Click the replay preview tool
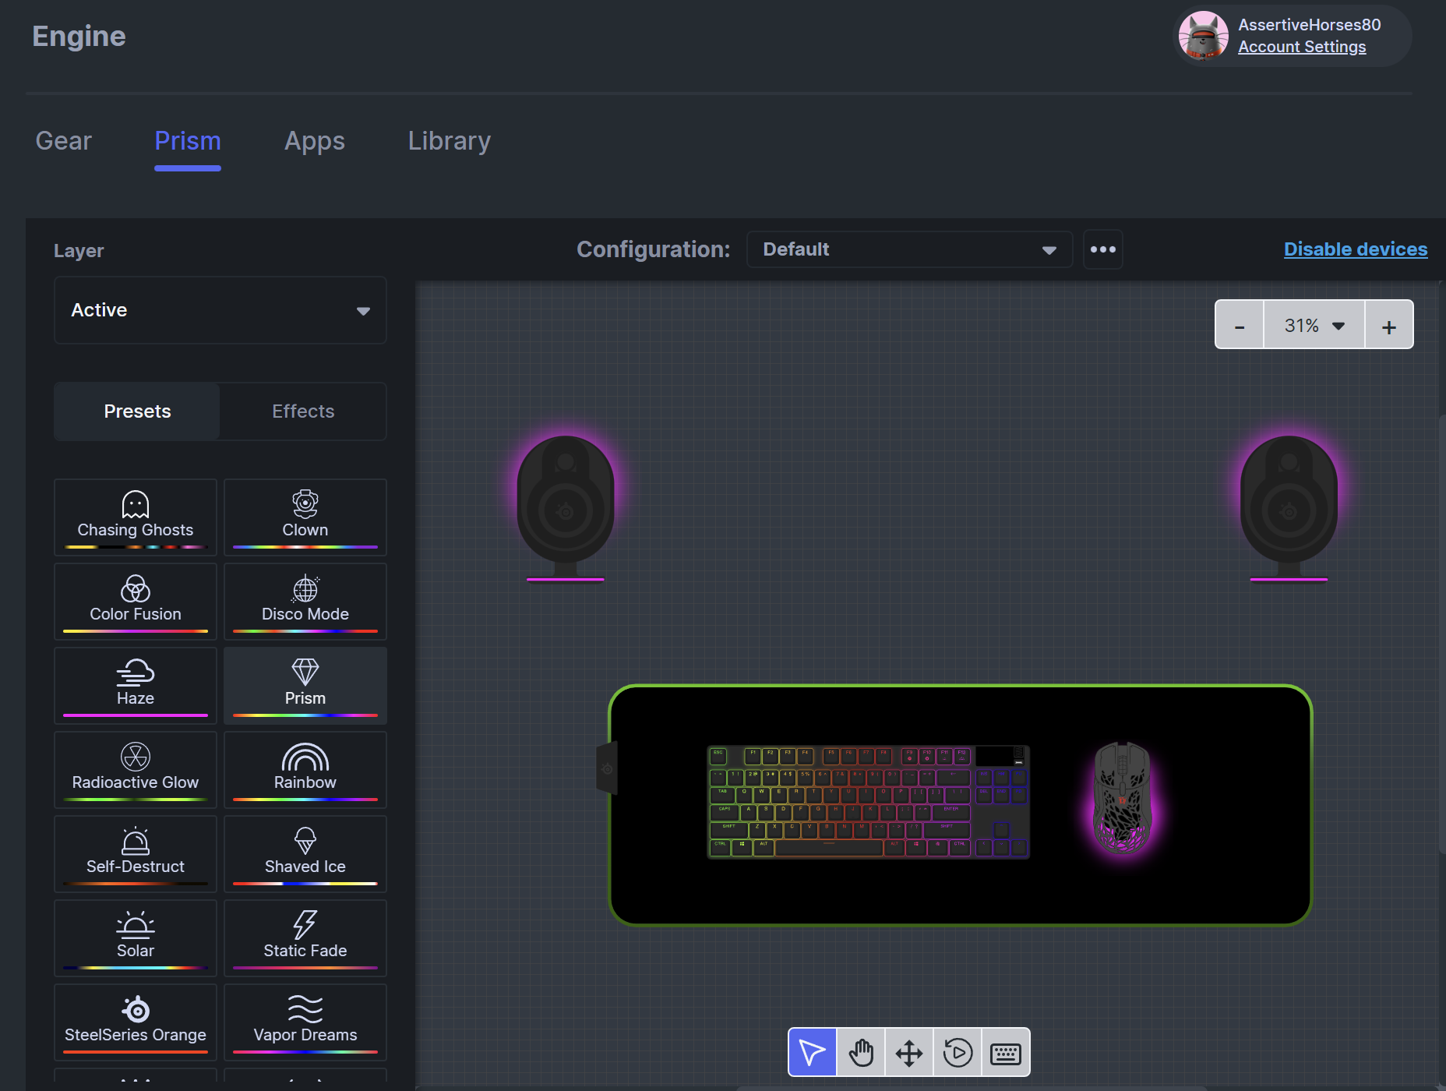1446x1091 pixels. [958, 1052]
